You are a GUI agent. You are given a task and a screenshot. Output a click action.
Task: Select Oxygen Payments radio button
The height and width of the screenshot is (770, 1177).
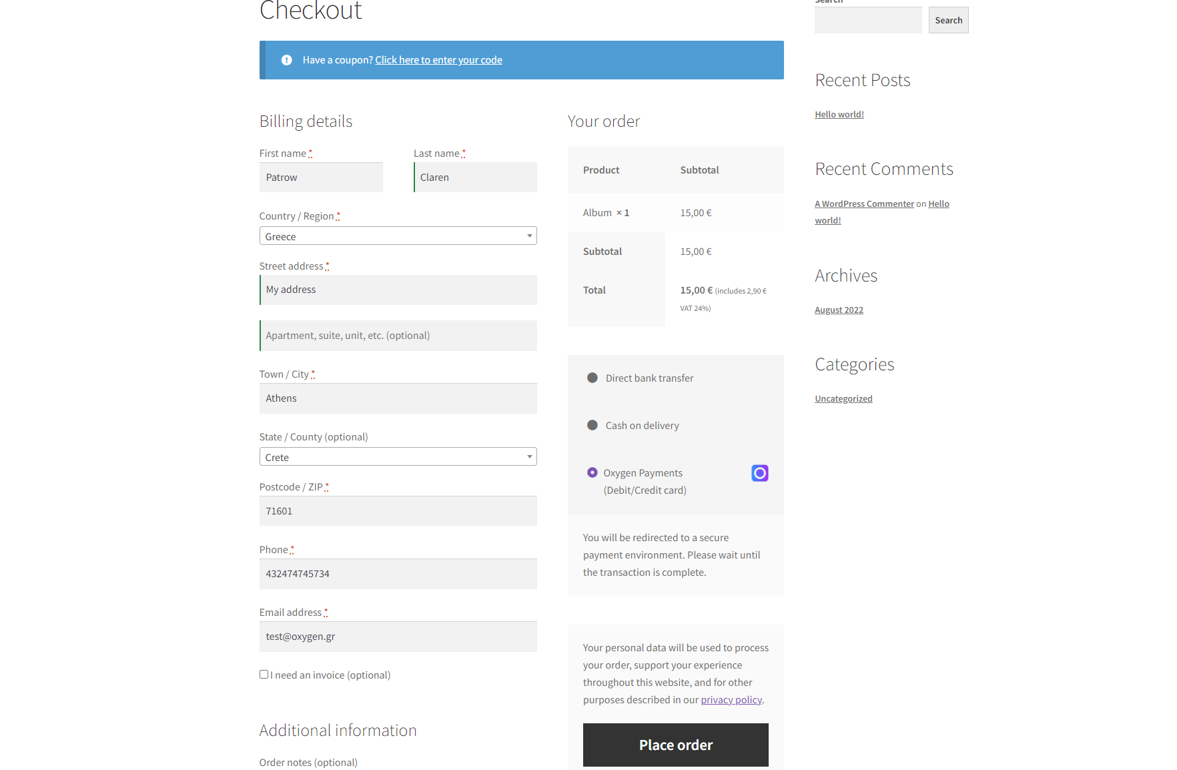(x=593, y=472)
